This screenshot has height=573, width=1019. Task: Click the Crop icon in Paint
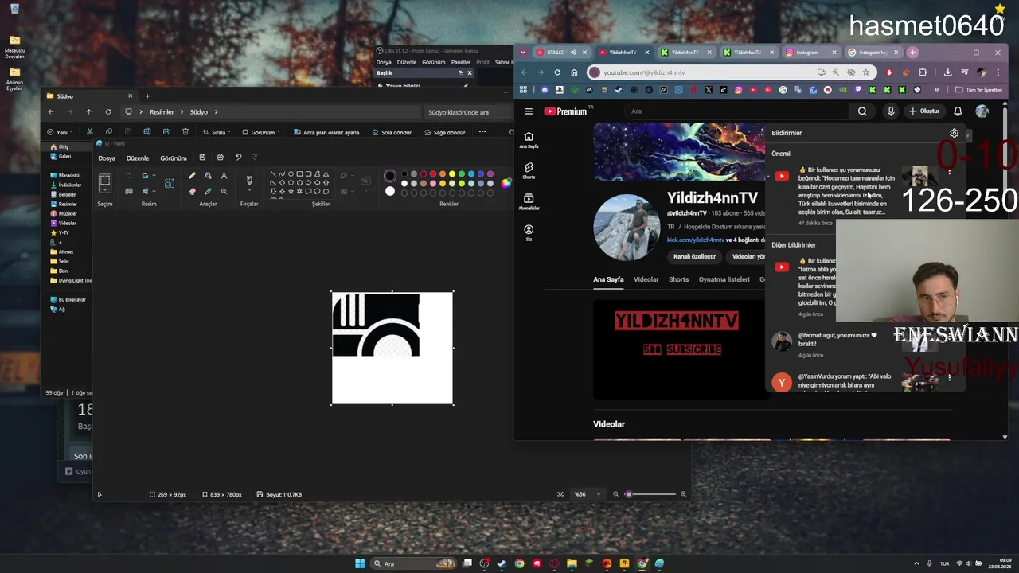(129, 176)
